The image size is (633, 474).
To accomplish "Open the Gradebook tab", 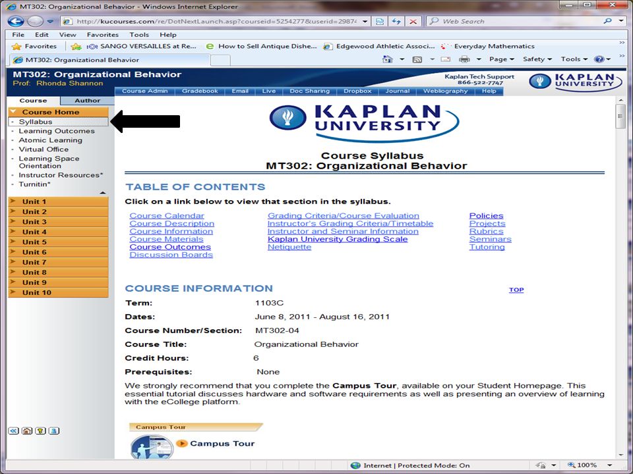I will coord(200,91).
